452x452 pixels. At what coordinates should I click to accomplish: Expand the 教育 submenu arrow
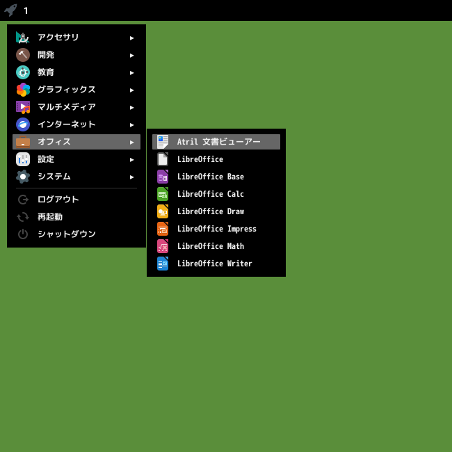pyautogui.click(x=131, y=72)
